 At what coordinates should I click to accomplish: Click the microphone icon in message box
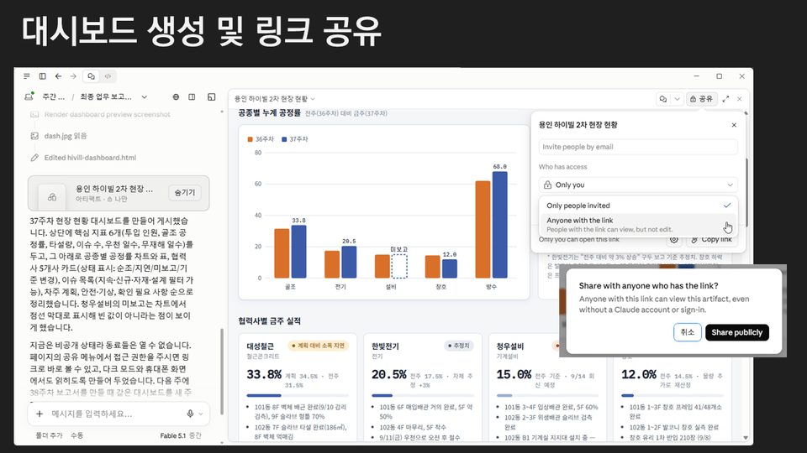point(190,414)
